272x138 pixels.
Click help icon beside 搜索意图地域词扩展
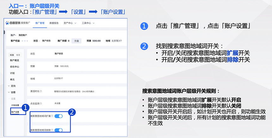(x=52, y=116)
